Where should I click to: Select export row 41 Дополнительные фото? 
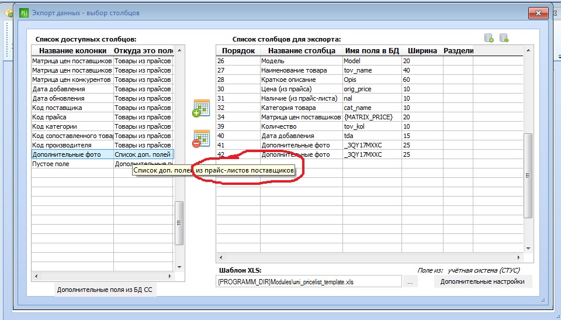click(x=370, y=144)
